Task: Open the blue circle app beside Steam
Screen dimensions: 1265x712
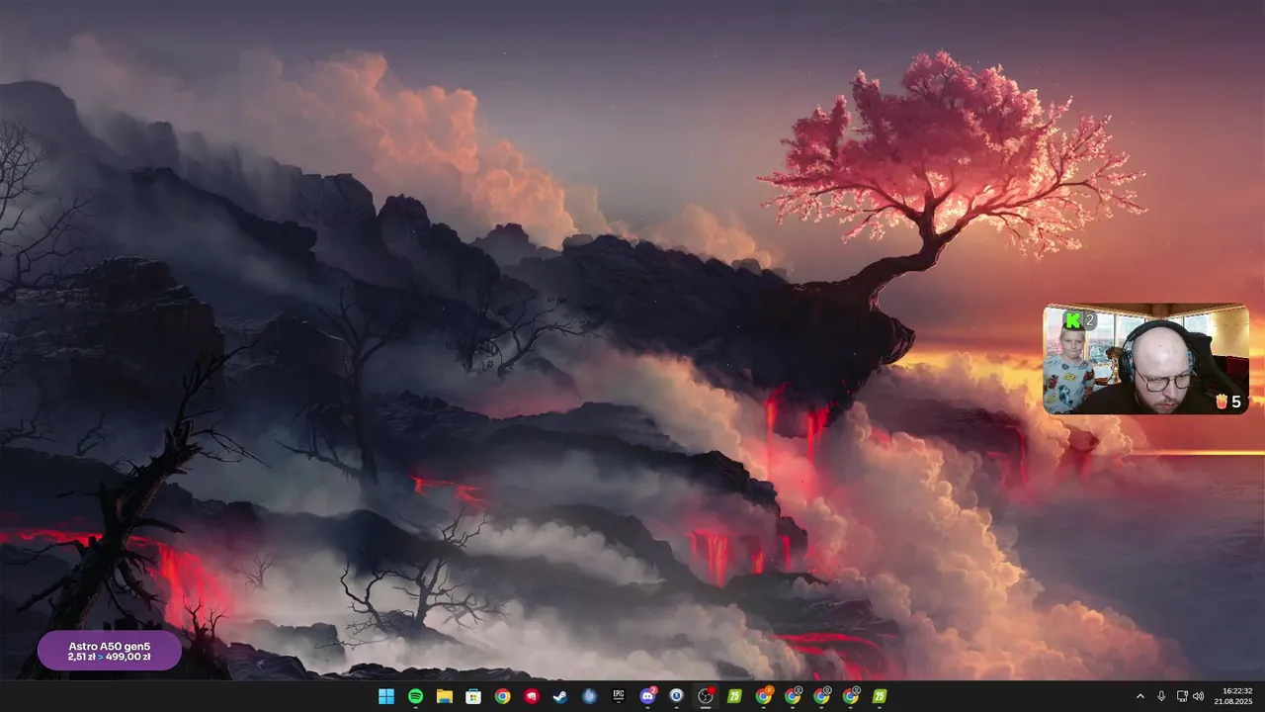Action: coord(590,696)
